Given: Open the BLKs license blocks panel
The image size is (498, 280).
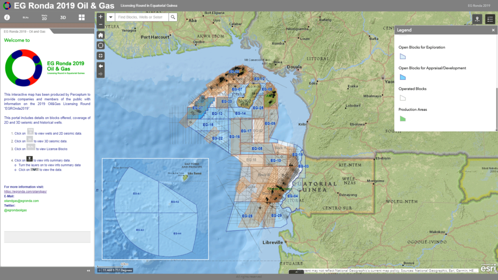Looking at the screenshot, I should 26,17.
